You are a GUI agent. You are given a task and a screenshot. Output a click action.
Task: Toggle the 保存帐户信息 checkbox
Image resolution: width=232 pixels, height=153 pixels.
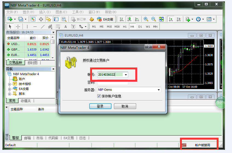[x=99, y=96]
